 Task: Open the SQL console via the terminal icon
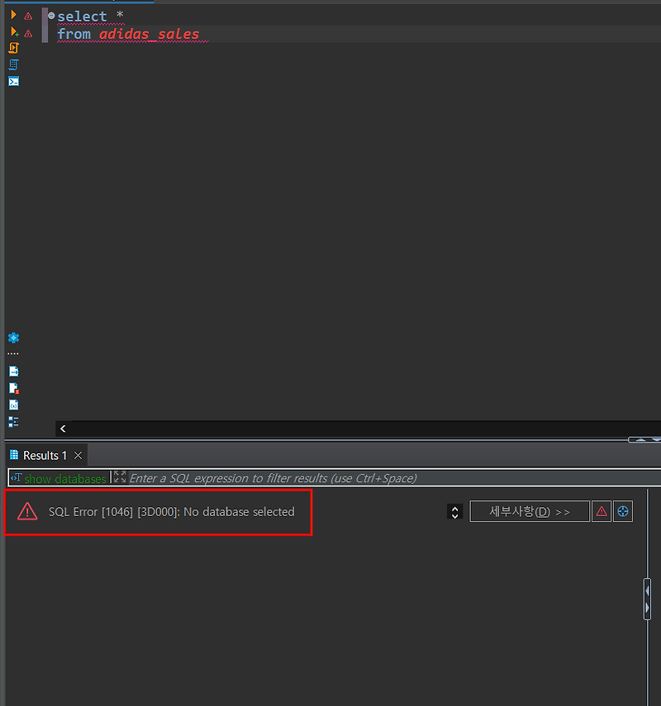[14, 81]
